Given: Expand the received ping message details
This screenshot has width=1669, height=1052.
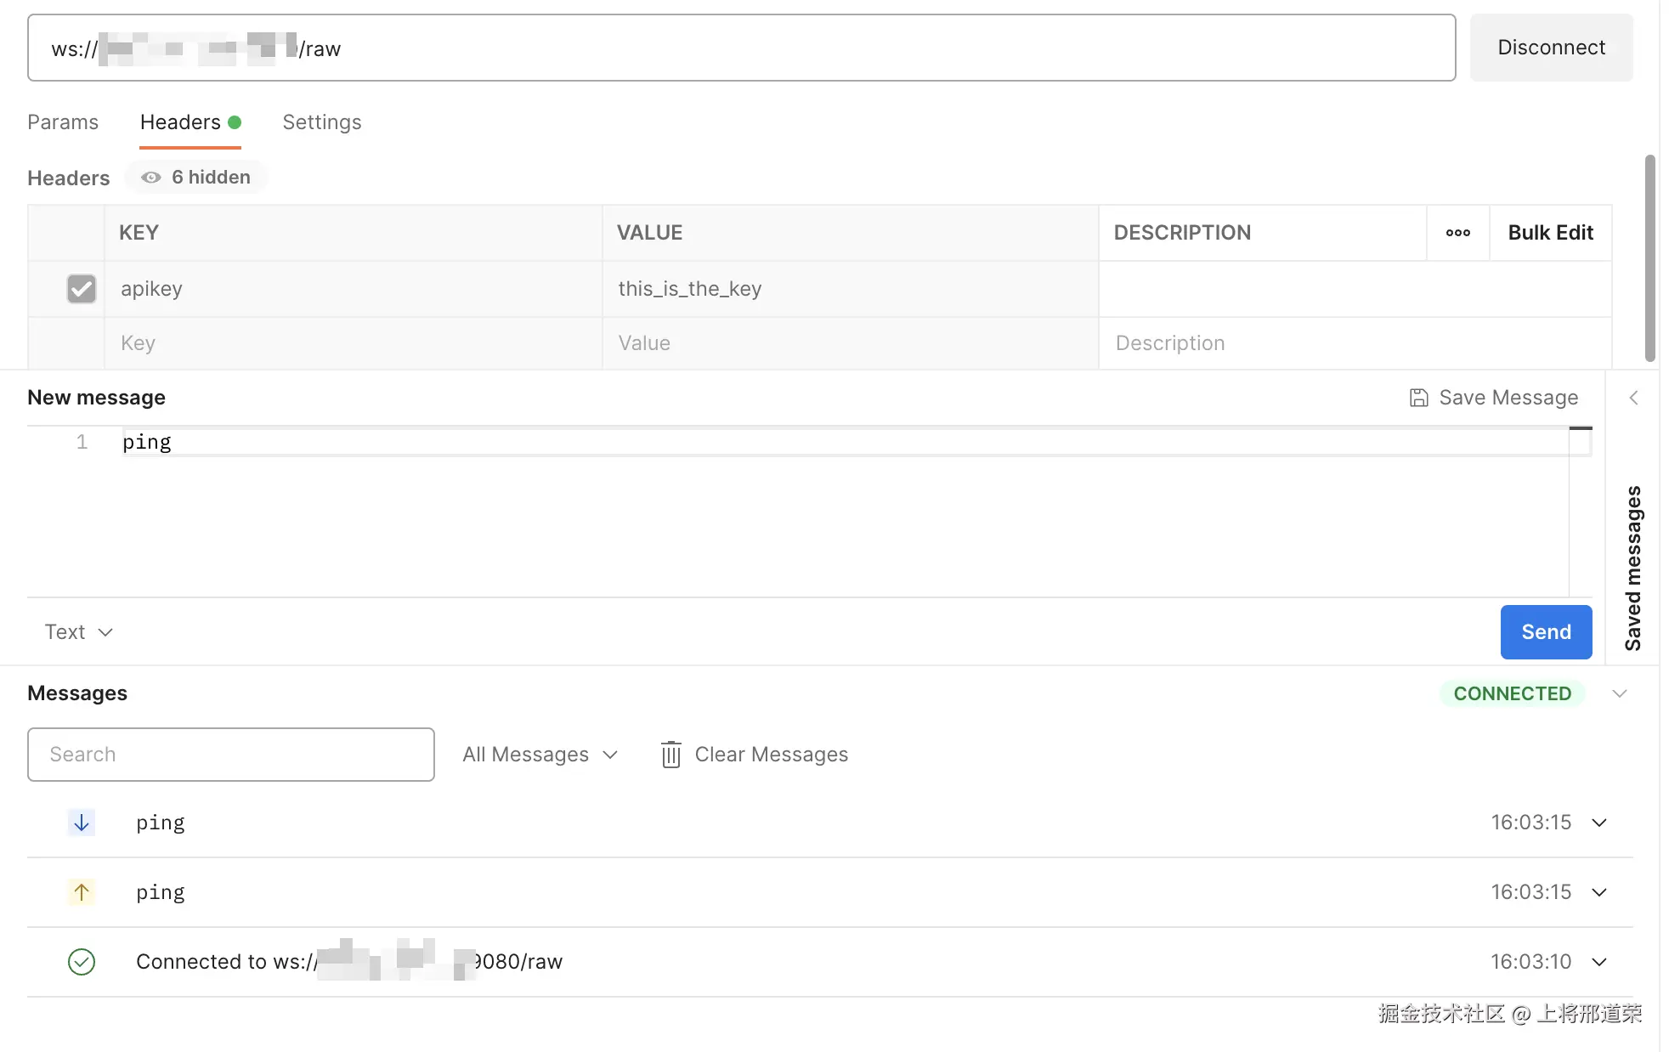Looking at the screenshot, I should tap(1599, 823).
